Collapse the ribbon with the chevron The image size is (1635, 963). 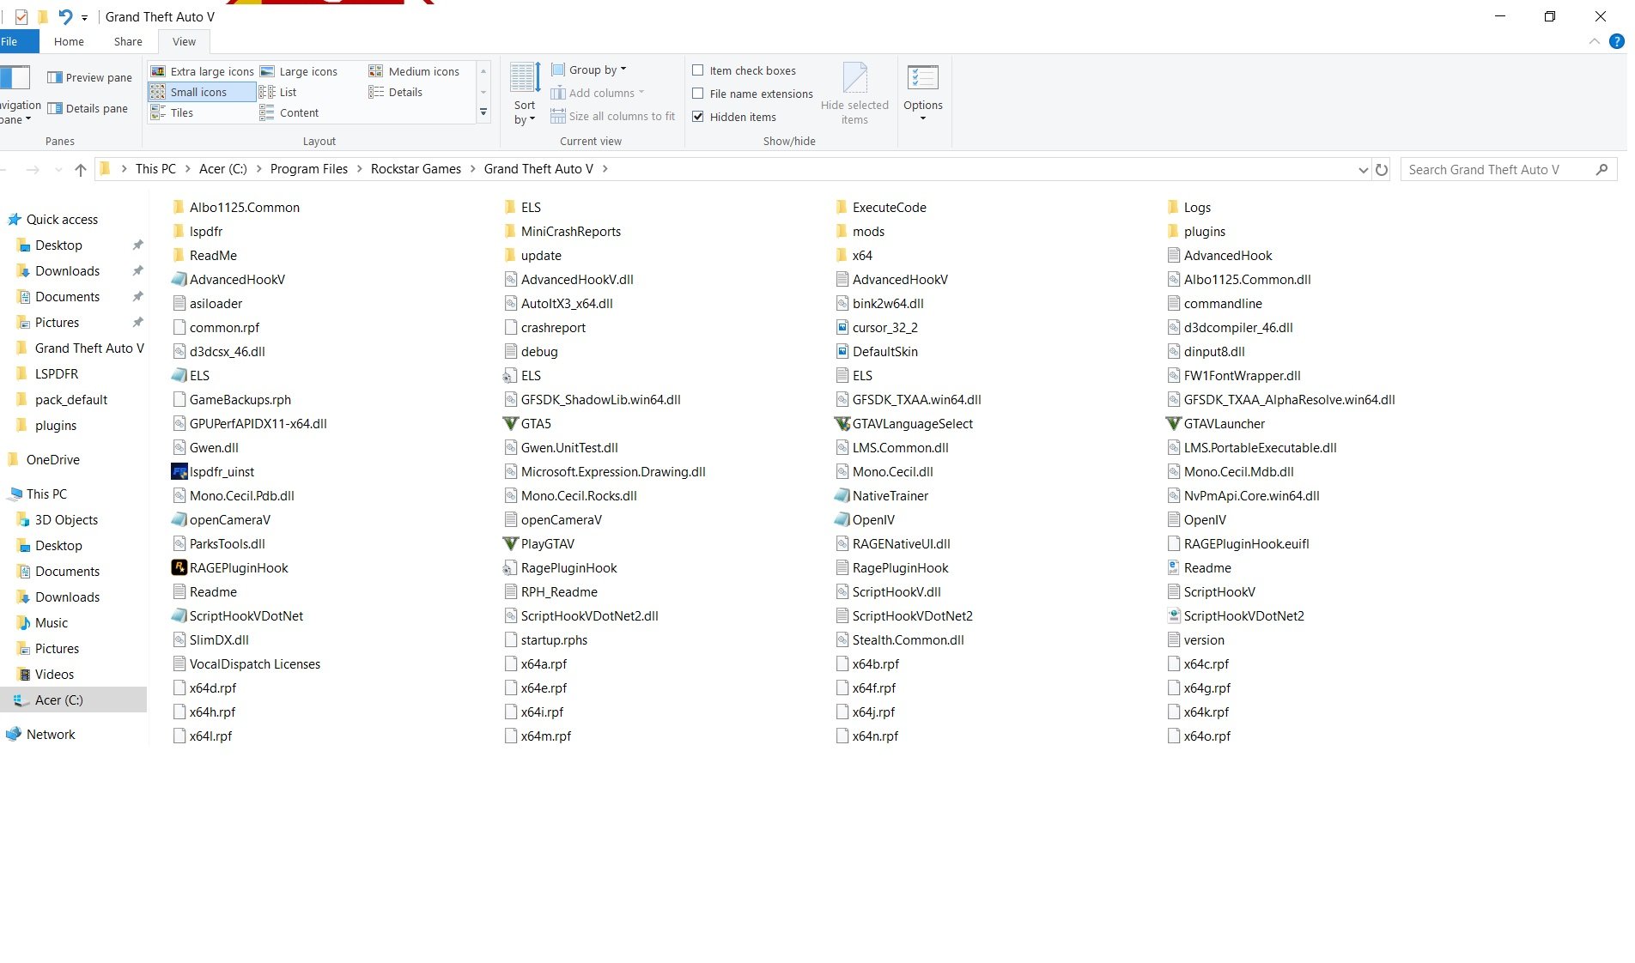click(x=1594, y=41)
